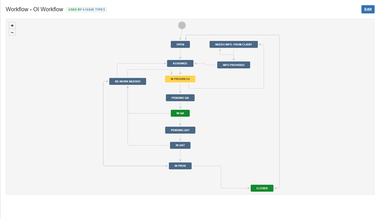Select the NEEDS INFO. FROM CLIENT status
379x219 pixels.
tap(233, 44)
